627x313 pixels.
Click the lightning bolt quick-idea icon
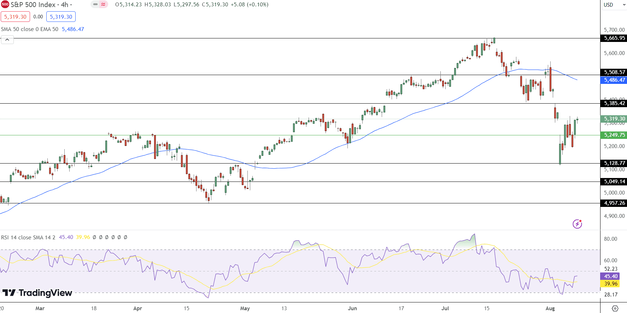(x=577, y=224)
